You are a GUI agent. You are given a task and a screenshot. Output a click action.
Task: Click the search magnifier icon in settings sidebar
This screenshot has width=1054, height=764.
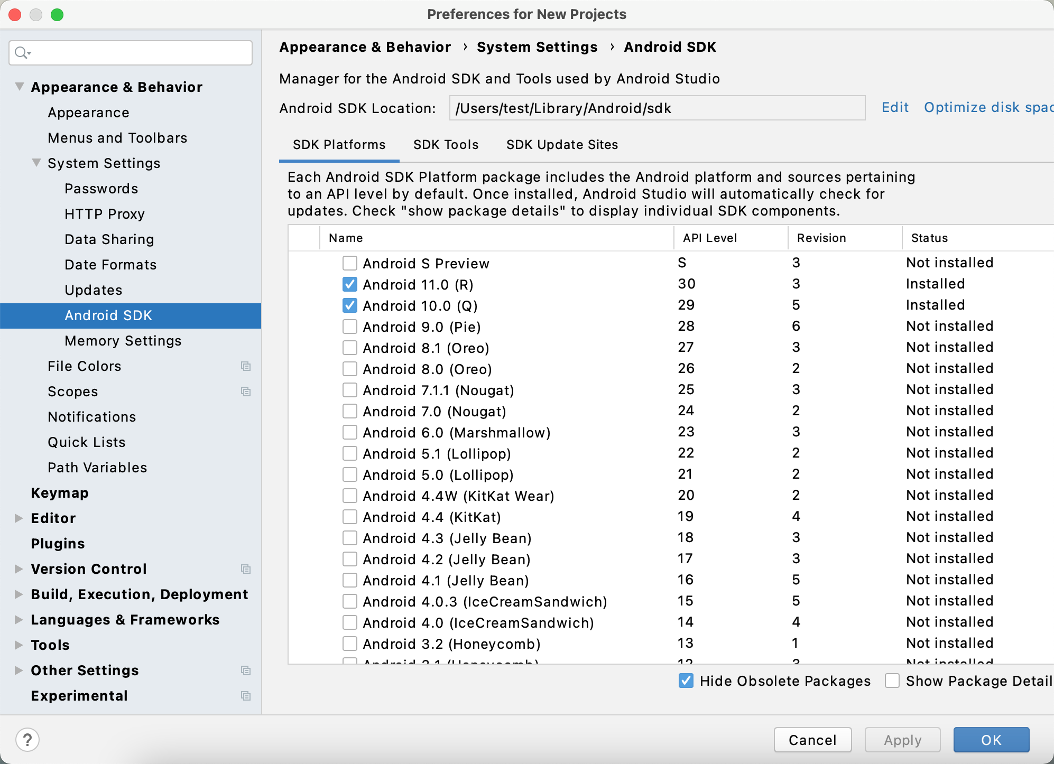click(x=22, y=53)
